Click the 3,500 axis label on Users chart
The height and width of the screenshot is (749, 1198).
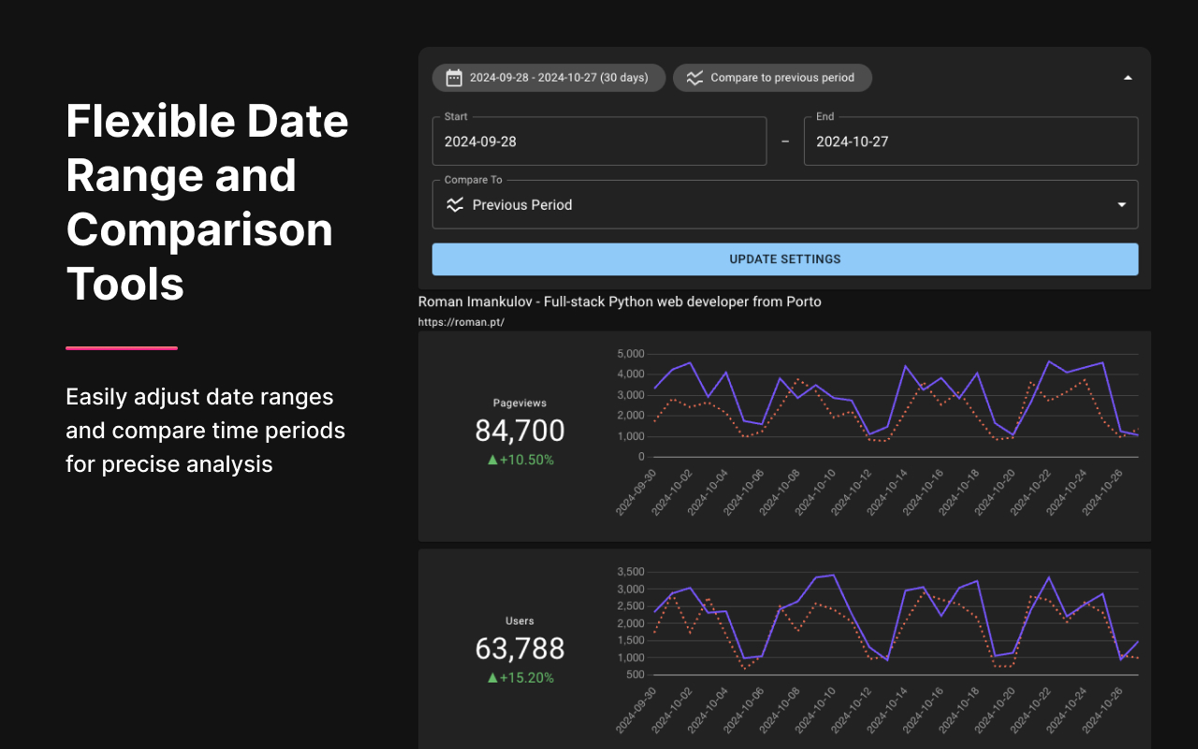(x=631, y=572)
